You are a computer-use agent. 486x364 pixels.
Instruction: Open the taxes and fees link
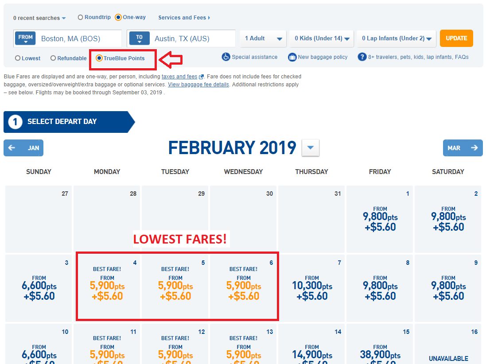point(179,77)
